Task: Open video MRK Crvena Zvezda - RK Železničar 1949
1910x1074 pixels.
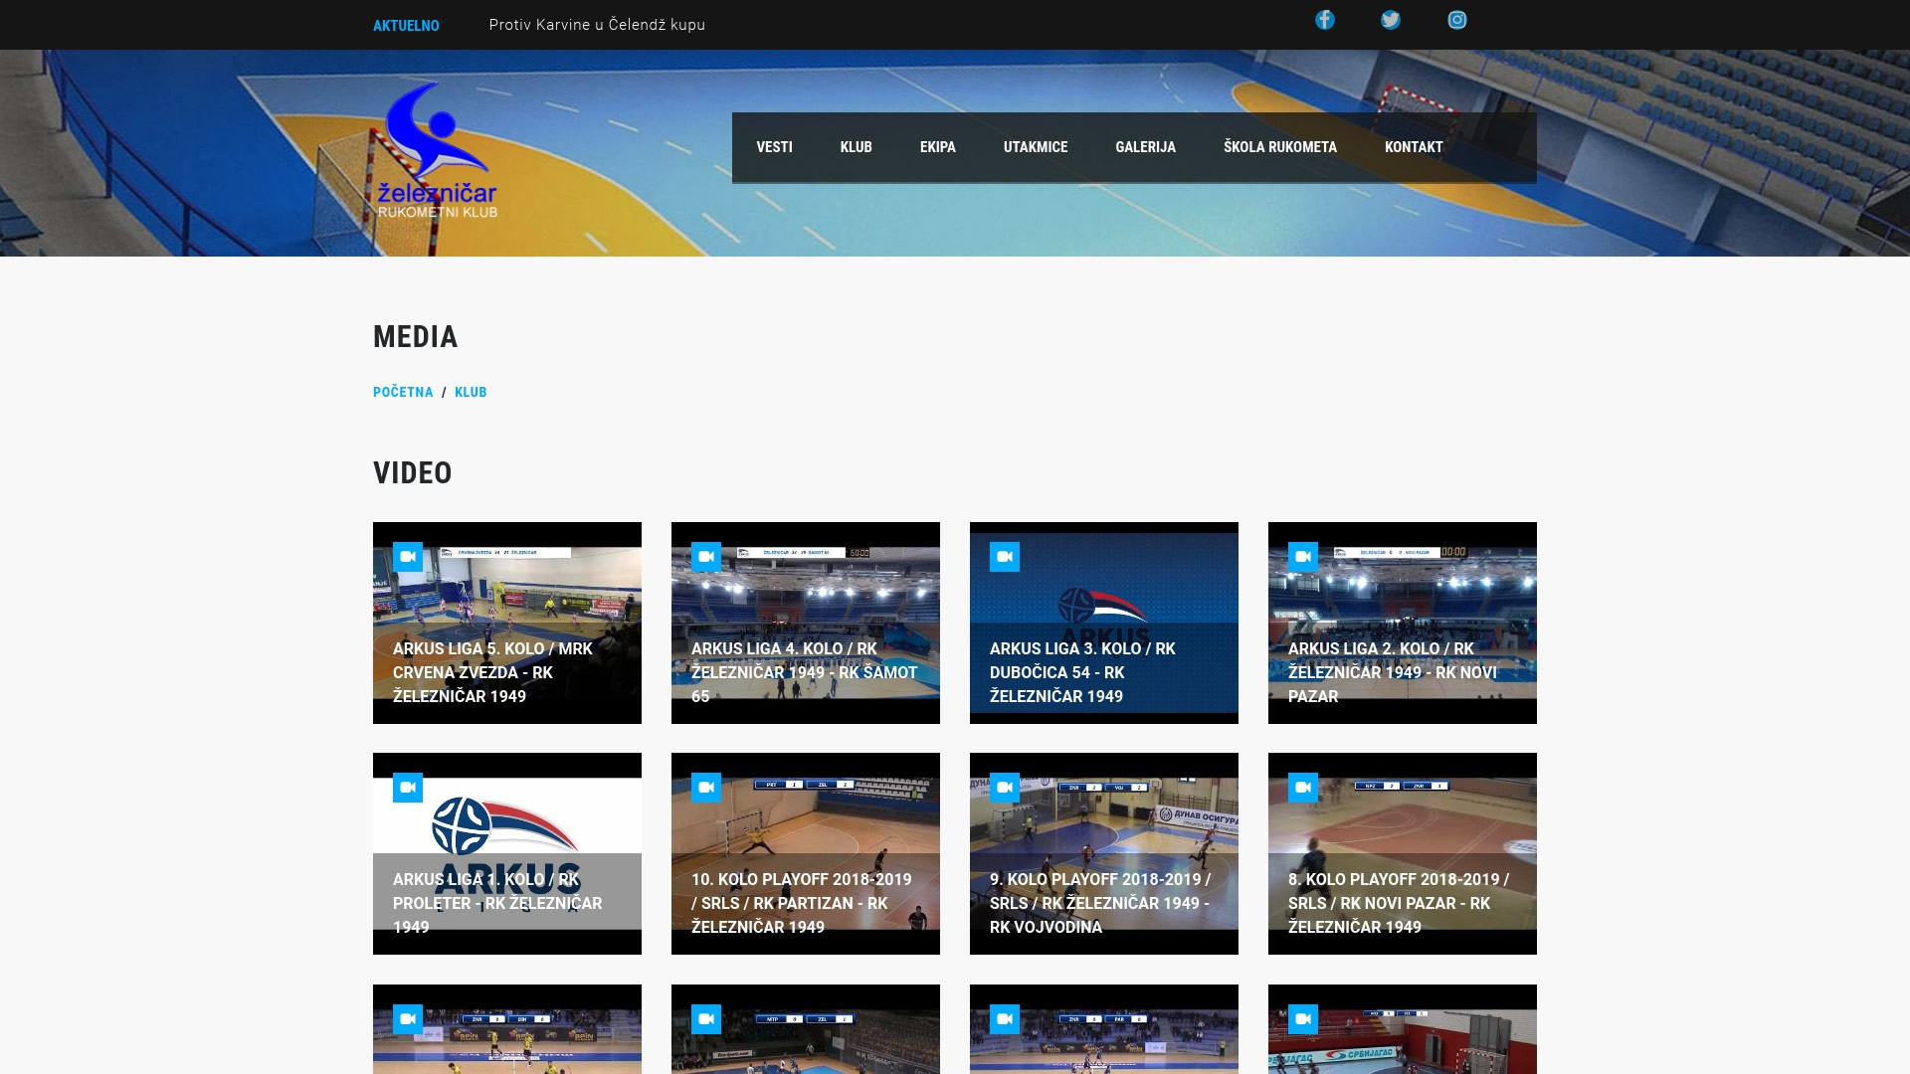Action: pos(507,623)
